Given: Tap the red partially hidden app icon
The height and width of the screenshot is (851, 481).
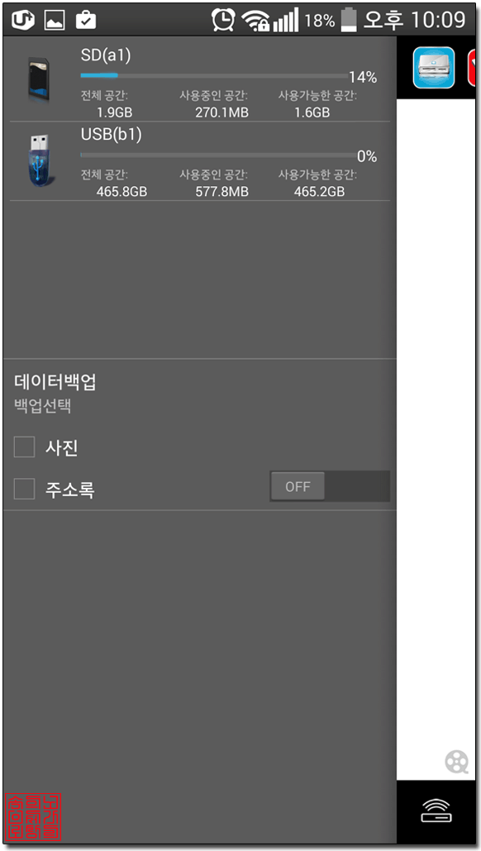Looking at the screenshot, I should tap(474, 67).
